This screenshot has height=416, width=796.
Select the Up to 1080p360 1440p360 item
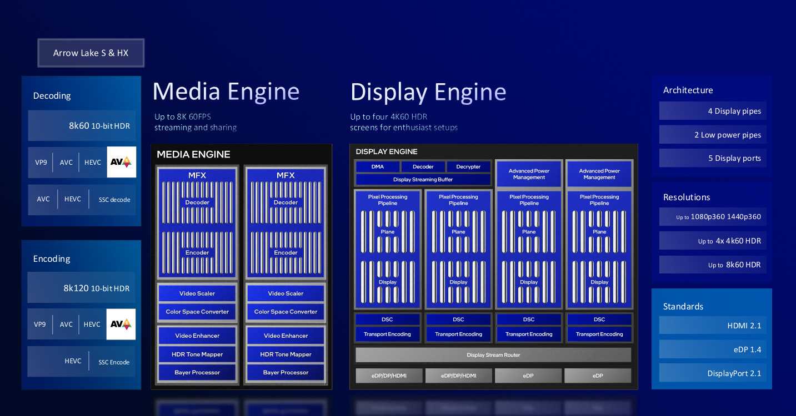pyautogui.click(x=713, y=217)
